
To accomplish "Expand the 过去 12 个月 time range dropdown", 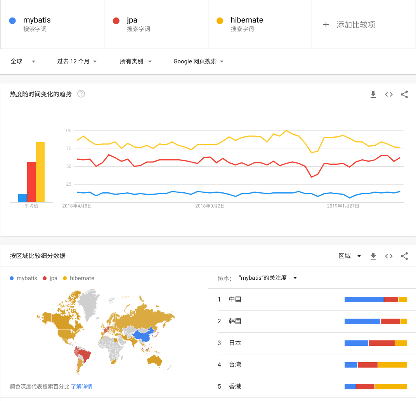I will pos(76,61).
